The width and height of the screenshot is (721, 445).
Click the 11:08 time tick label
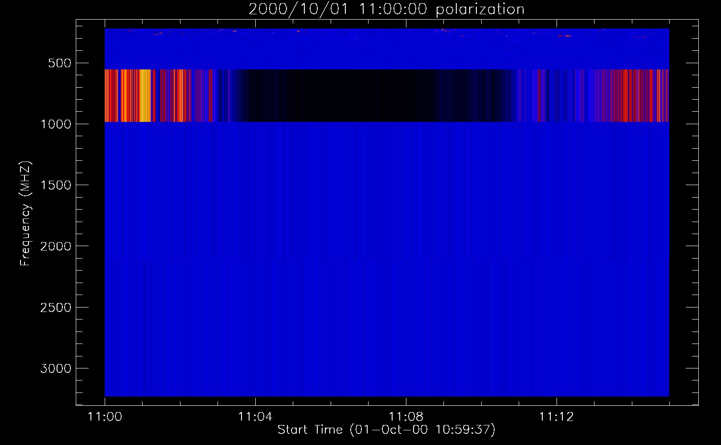(x=406, y=417)
